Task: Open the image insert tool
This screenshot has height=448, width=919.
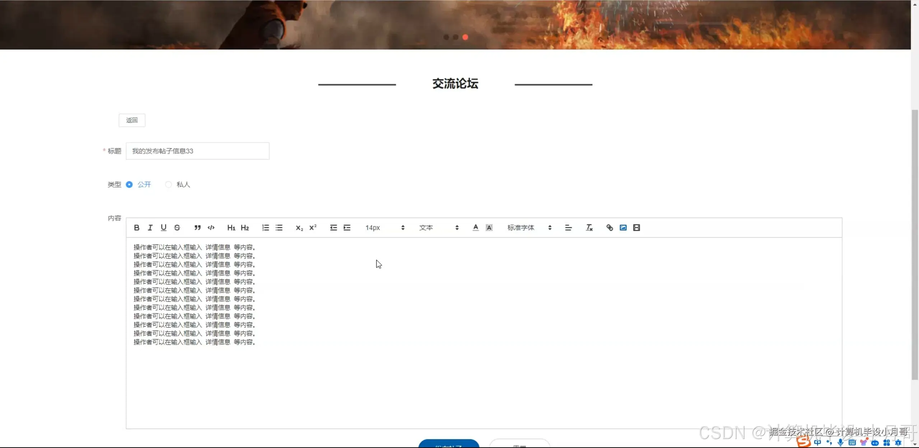Action: click(623, 228)
